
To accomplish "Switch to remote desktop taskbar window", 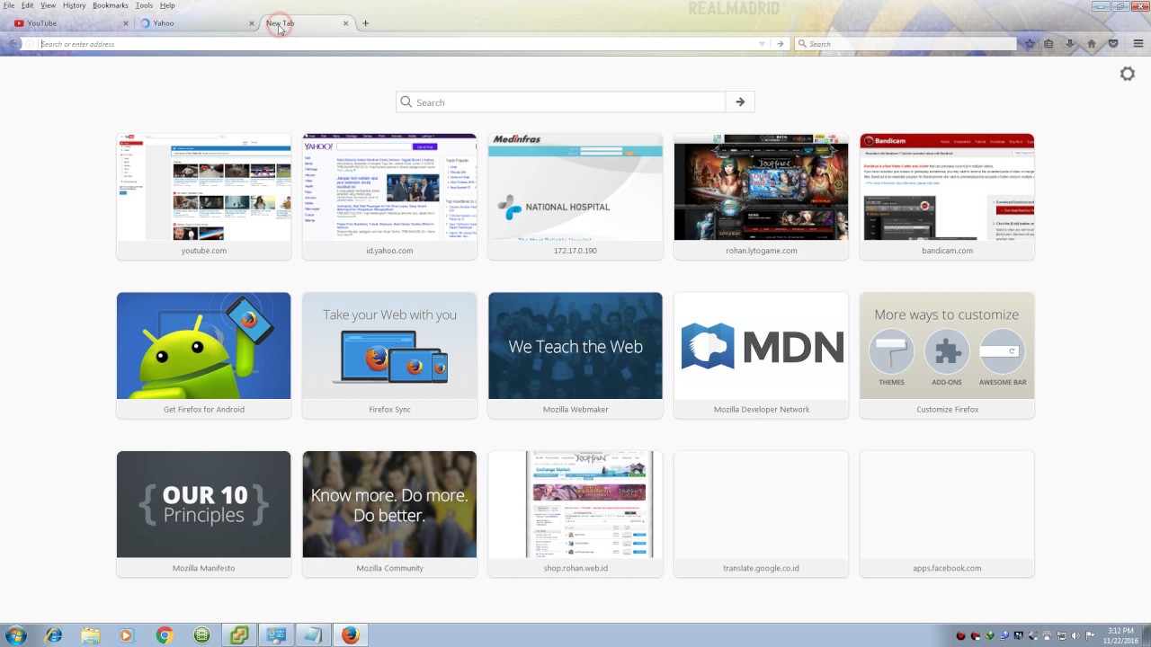I will coord(275,635).
